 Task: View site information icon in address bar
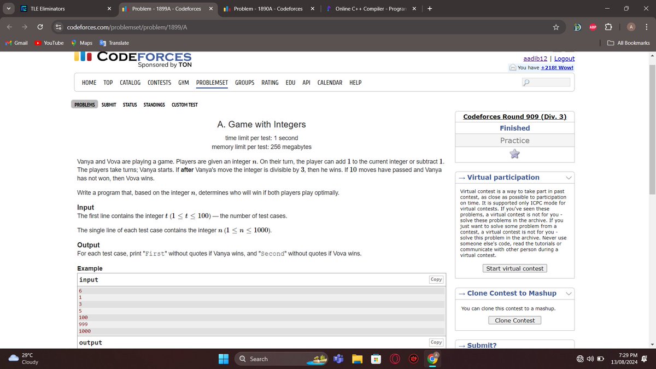(x=58, y=27)
